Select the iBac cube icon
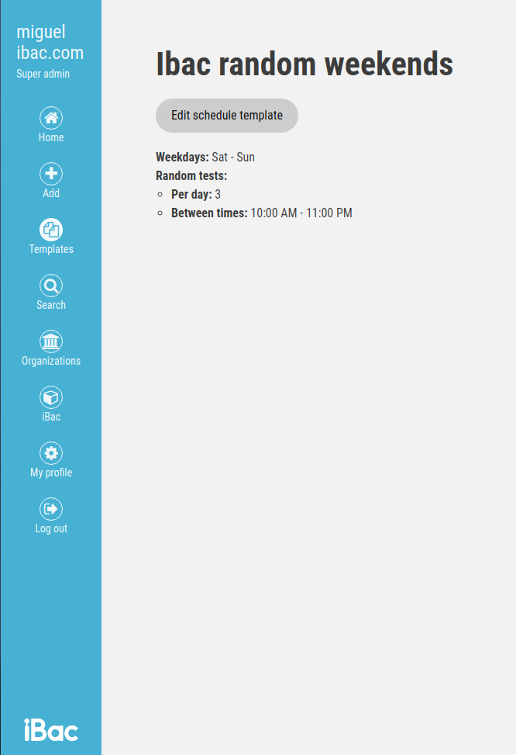Screen dimensions: 516x755 pos(51,397)
